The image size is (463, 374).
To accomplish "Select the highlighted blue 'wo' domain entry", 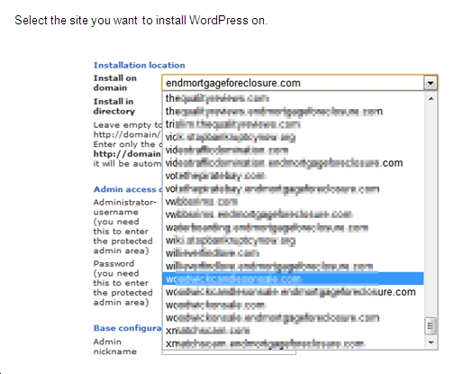I will [293, 278].
